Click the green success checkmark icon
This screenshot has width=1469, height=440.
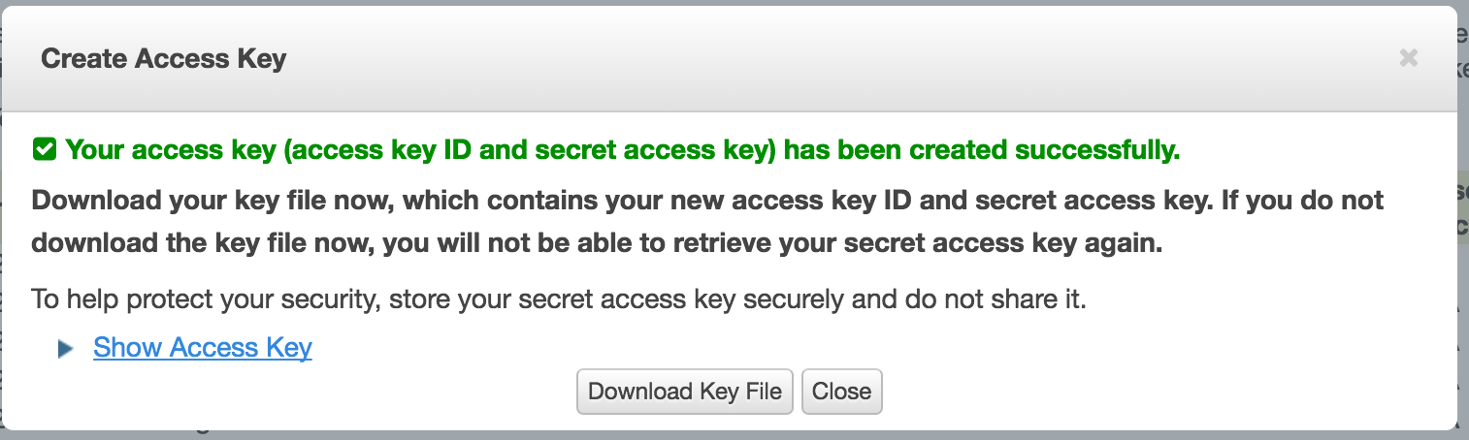[44, 150]
